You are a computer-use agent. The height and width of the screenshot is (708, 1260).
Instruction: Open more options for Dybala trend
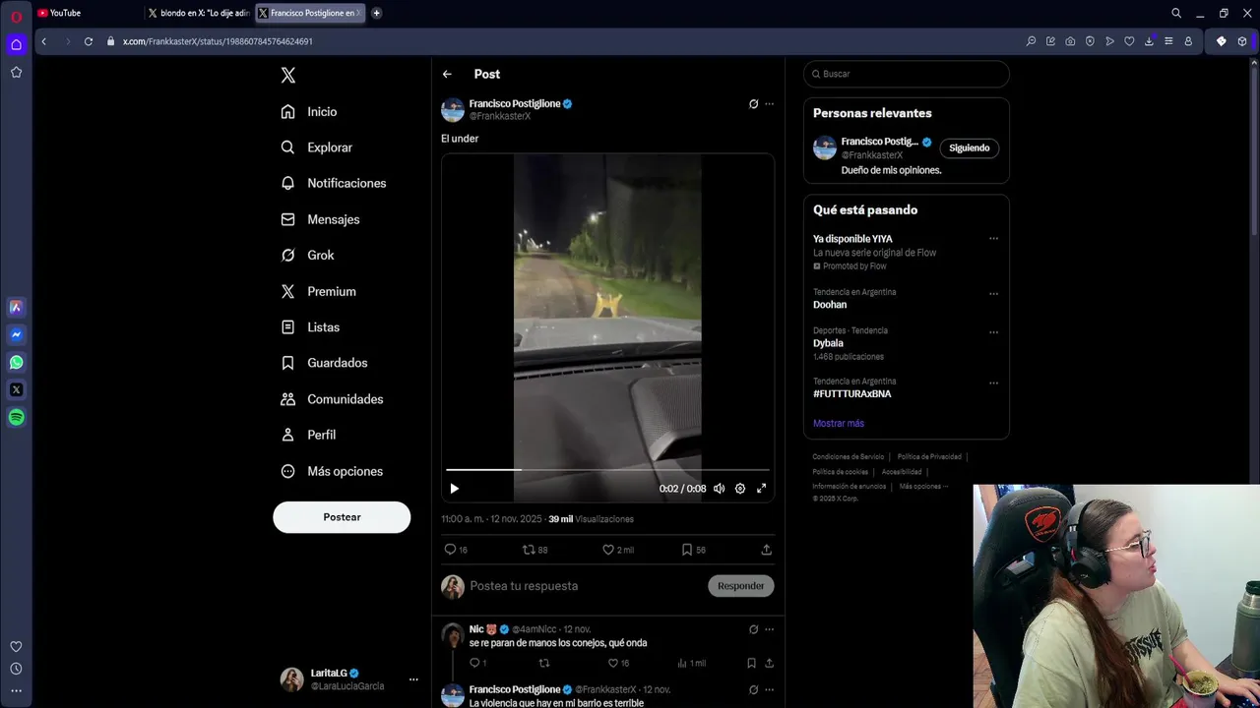993,332
